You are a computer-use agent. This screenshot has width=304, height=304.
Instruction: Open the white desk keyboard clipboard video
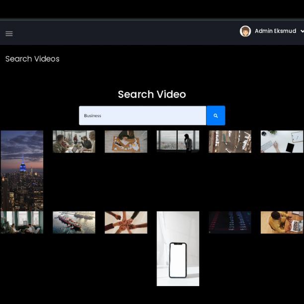282,142
